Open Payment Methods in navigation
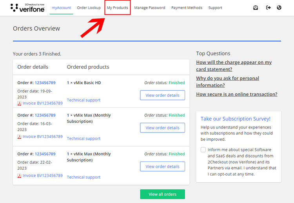Image resolution: width=294 pixels, height=203 pixels. click(187, 7)
